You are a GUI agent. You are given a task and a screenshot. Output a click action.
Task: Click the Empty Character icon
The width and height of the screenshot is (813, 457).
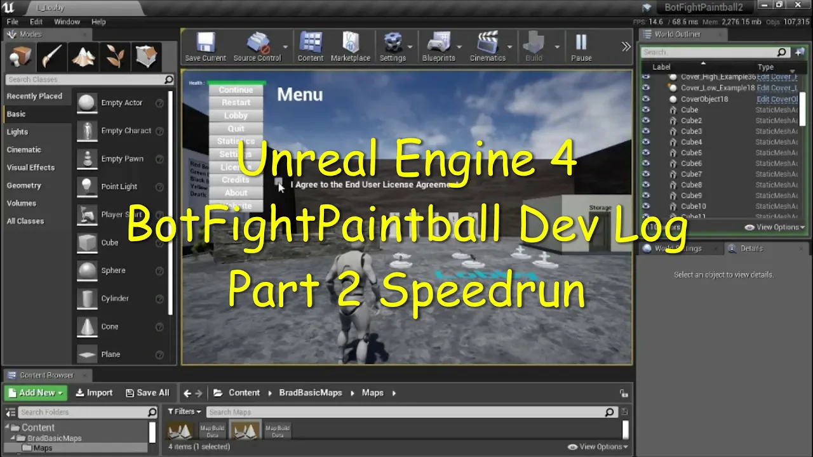[x=87, y=131]
